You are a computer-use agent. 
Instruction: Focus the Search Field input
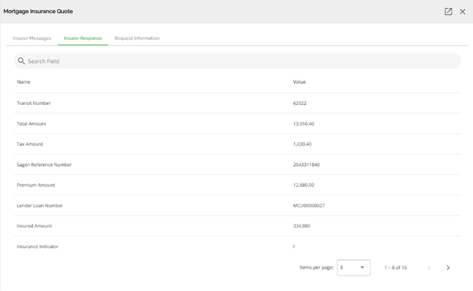click(237, 61)
